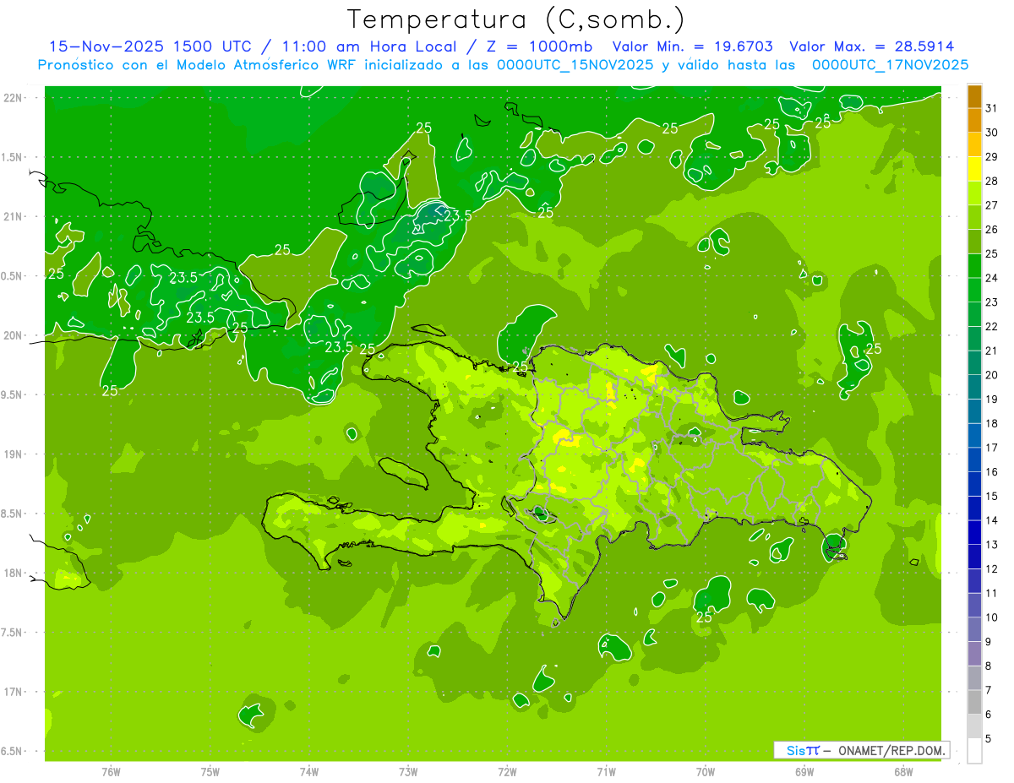1014x783 pixels.
Task: Click the '70W' longitude axis label
Action: (x=706, y=772)
